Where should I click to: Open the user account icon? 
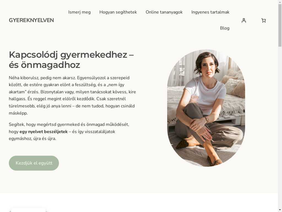tap(244, 20)
